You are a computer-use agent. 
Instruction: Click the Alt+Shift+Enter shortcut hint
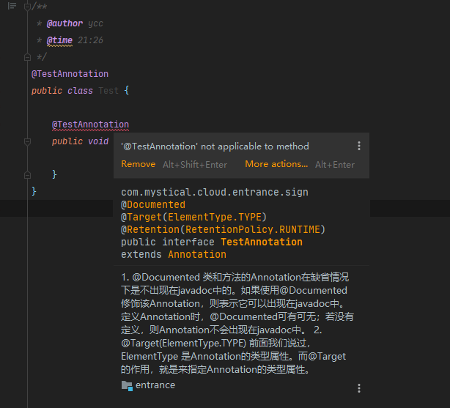(195, 165)
